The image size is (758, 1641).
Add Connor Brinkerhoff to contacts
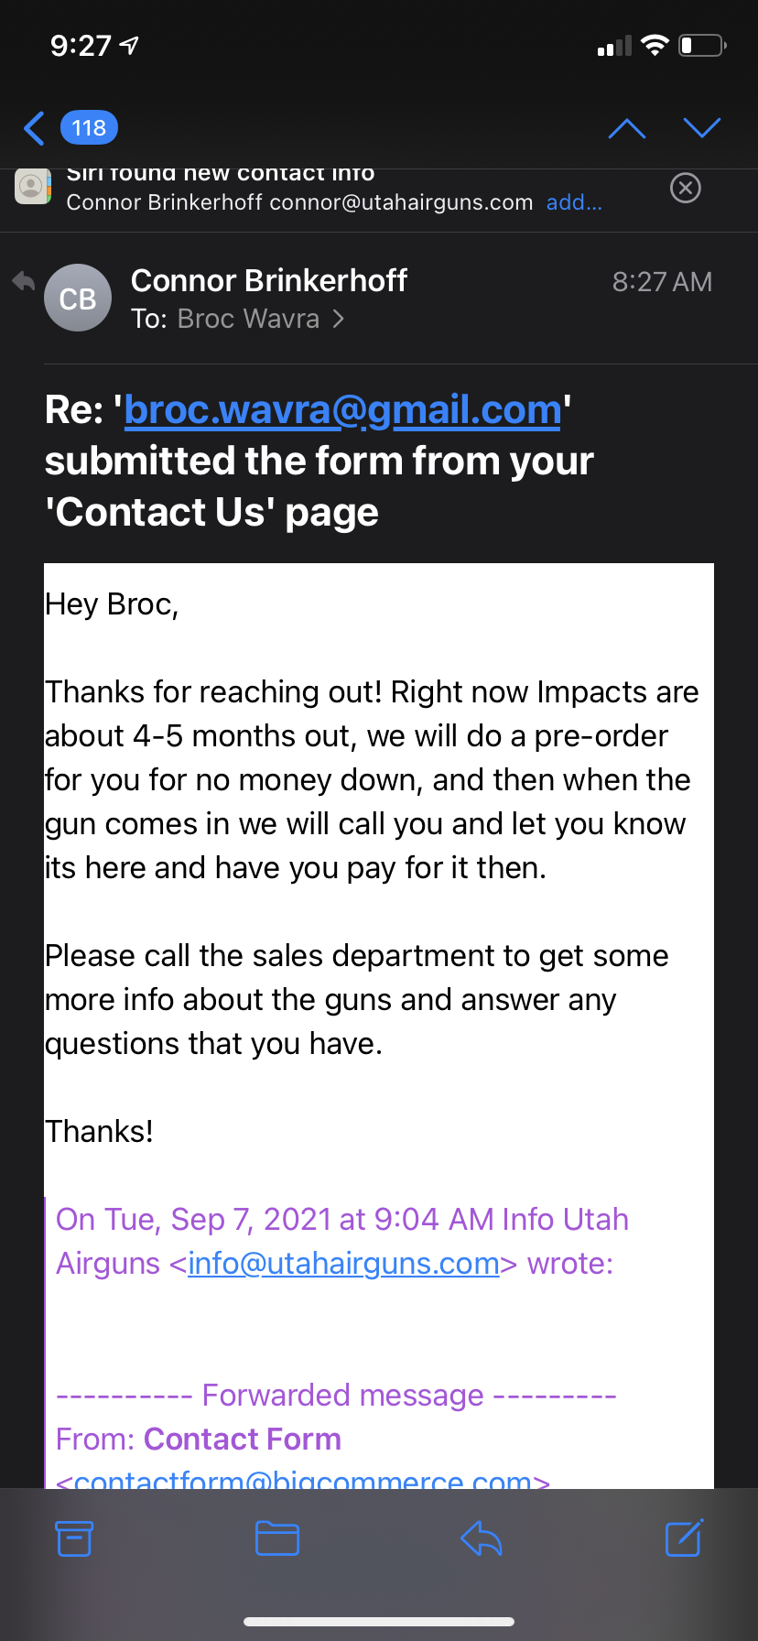pos(574,202)
